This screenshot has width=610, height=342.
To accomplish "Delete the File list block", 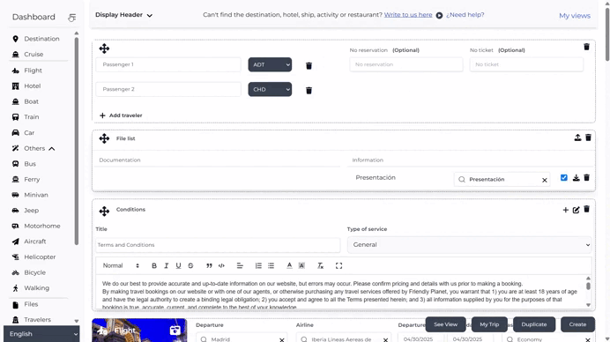I will tap(588, 138).
